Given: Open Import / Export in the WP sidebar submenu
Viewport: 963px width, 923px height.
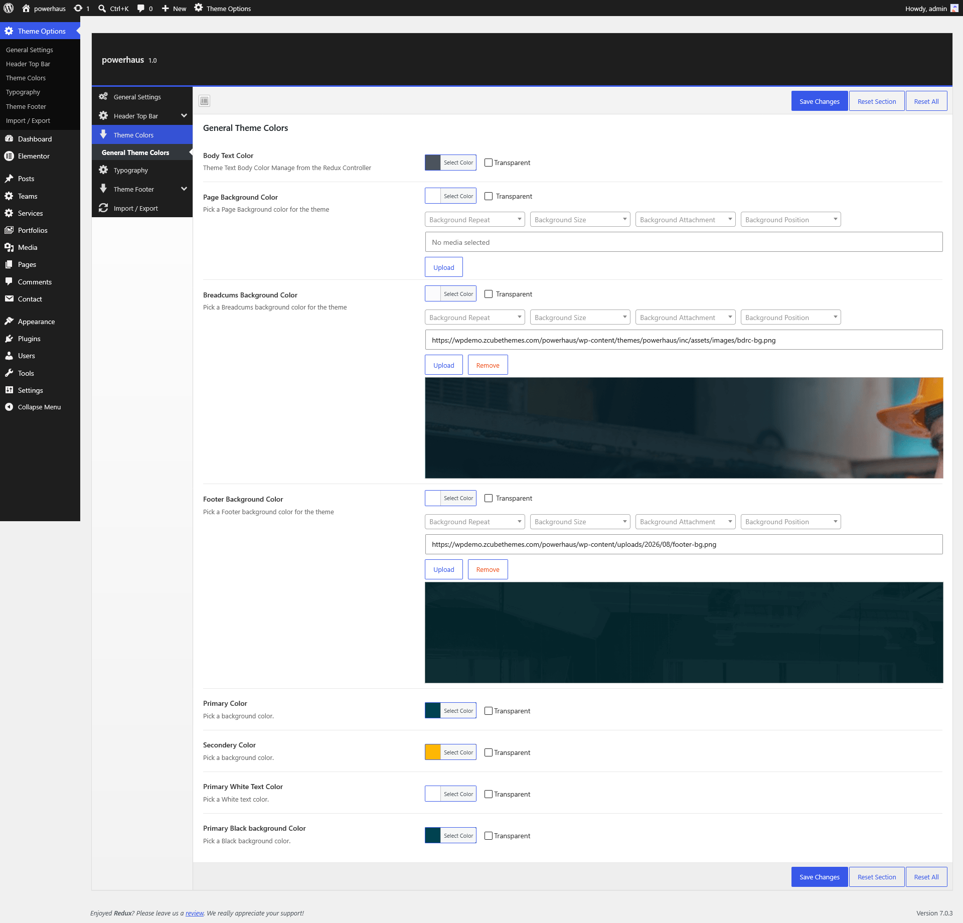Looking at the screenshot, I should coord(28,121).
